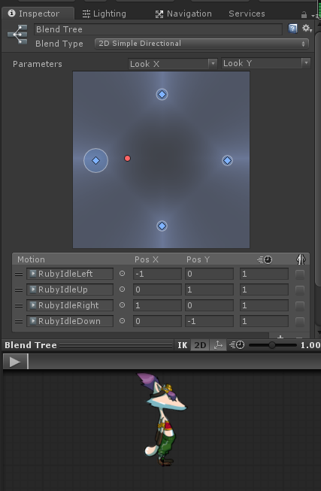321x491 pixels.
Task: Open the Blend Tree help reference icon
Action: pyautogui.click(x=292, y=29)
